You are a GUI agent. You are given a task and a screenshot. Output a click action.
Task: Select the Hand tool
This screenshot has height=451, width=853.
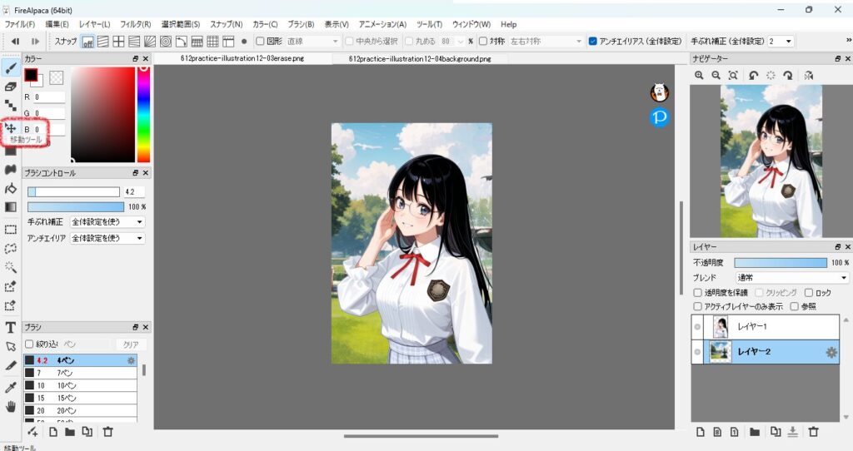coord(10,406)
